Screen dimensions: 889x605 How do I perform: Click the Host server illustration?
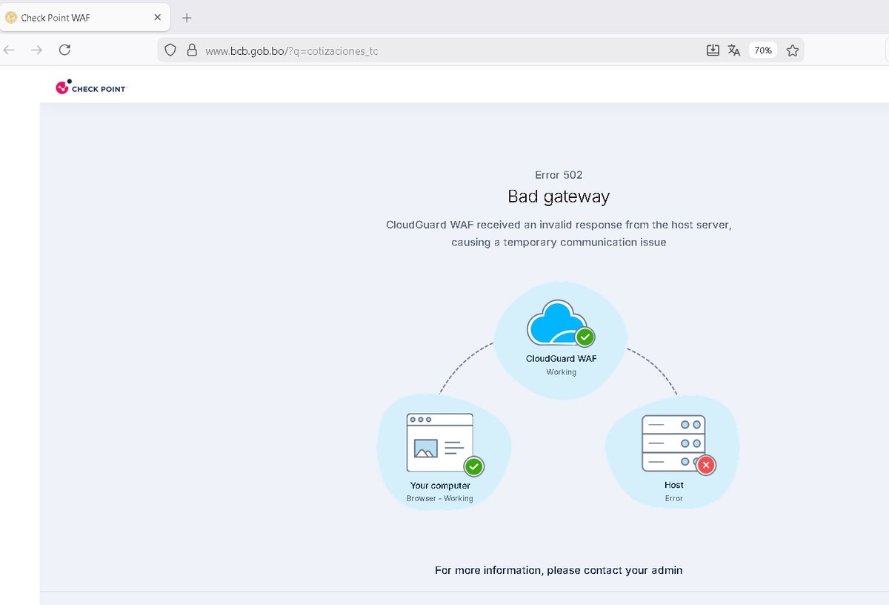tap(673, 441)
